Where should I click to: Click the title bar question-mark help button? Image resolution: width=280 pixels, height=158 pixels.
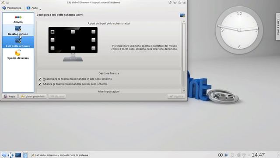pos(170,2)
